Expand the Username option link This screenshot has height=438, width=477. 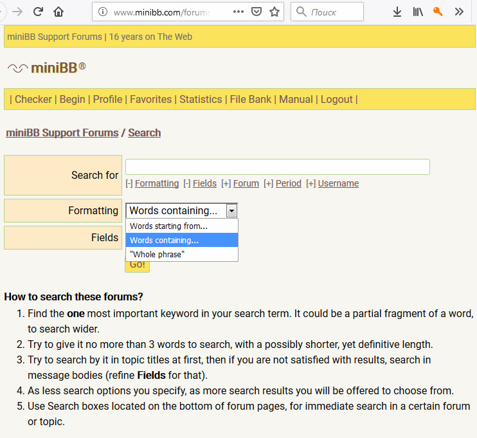(338, 183)
